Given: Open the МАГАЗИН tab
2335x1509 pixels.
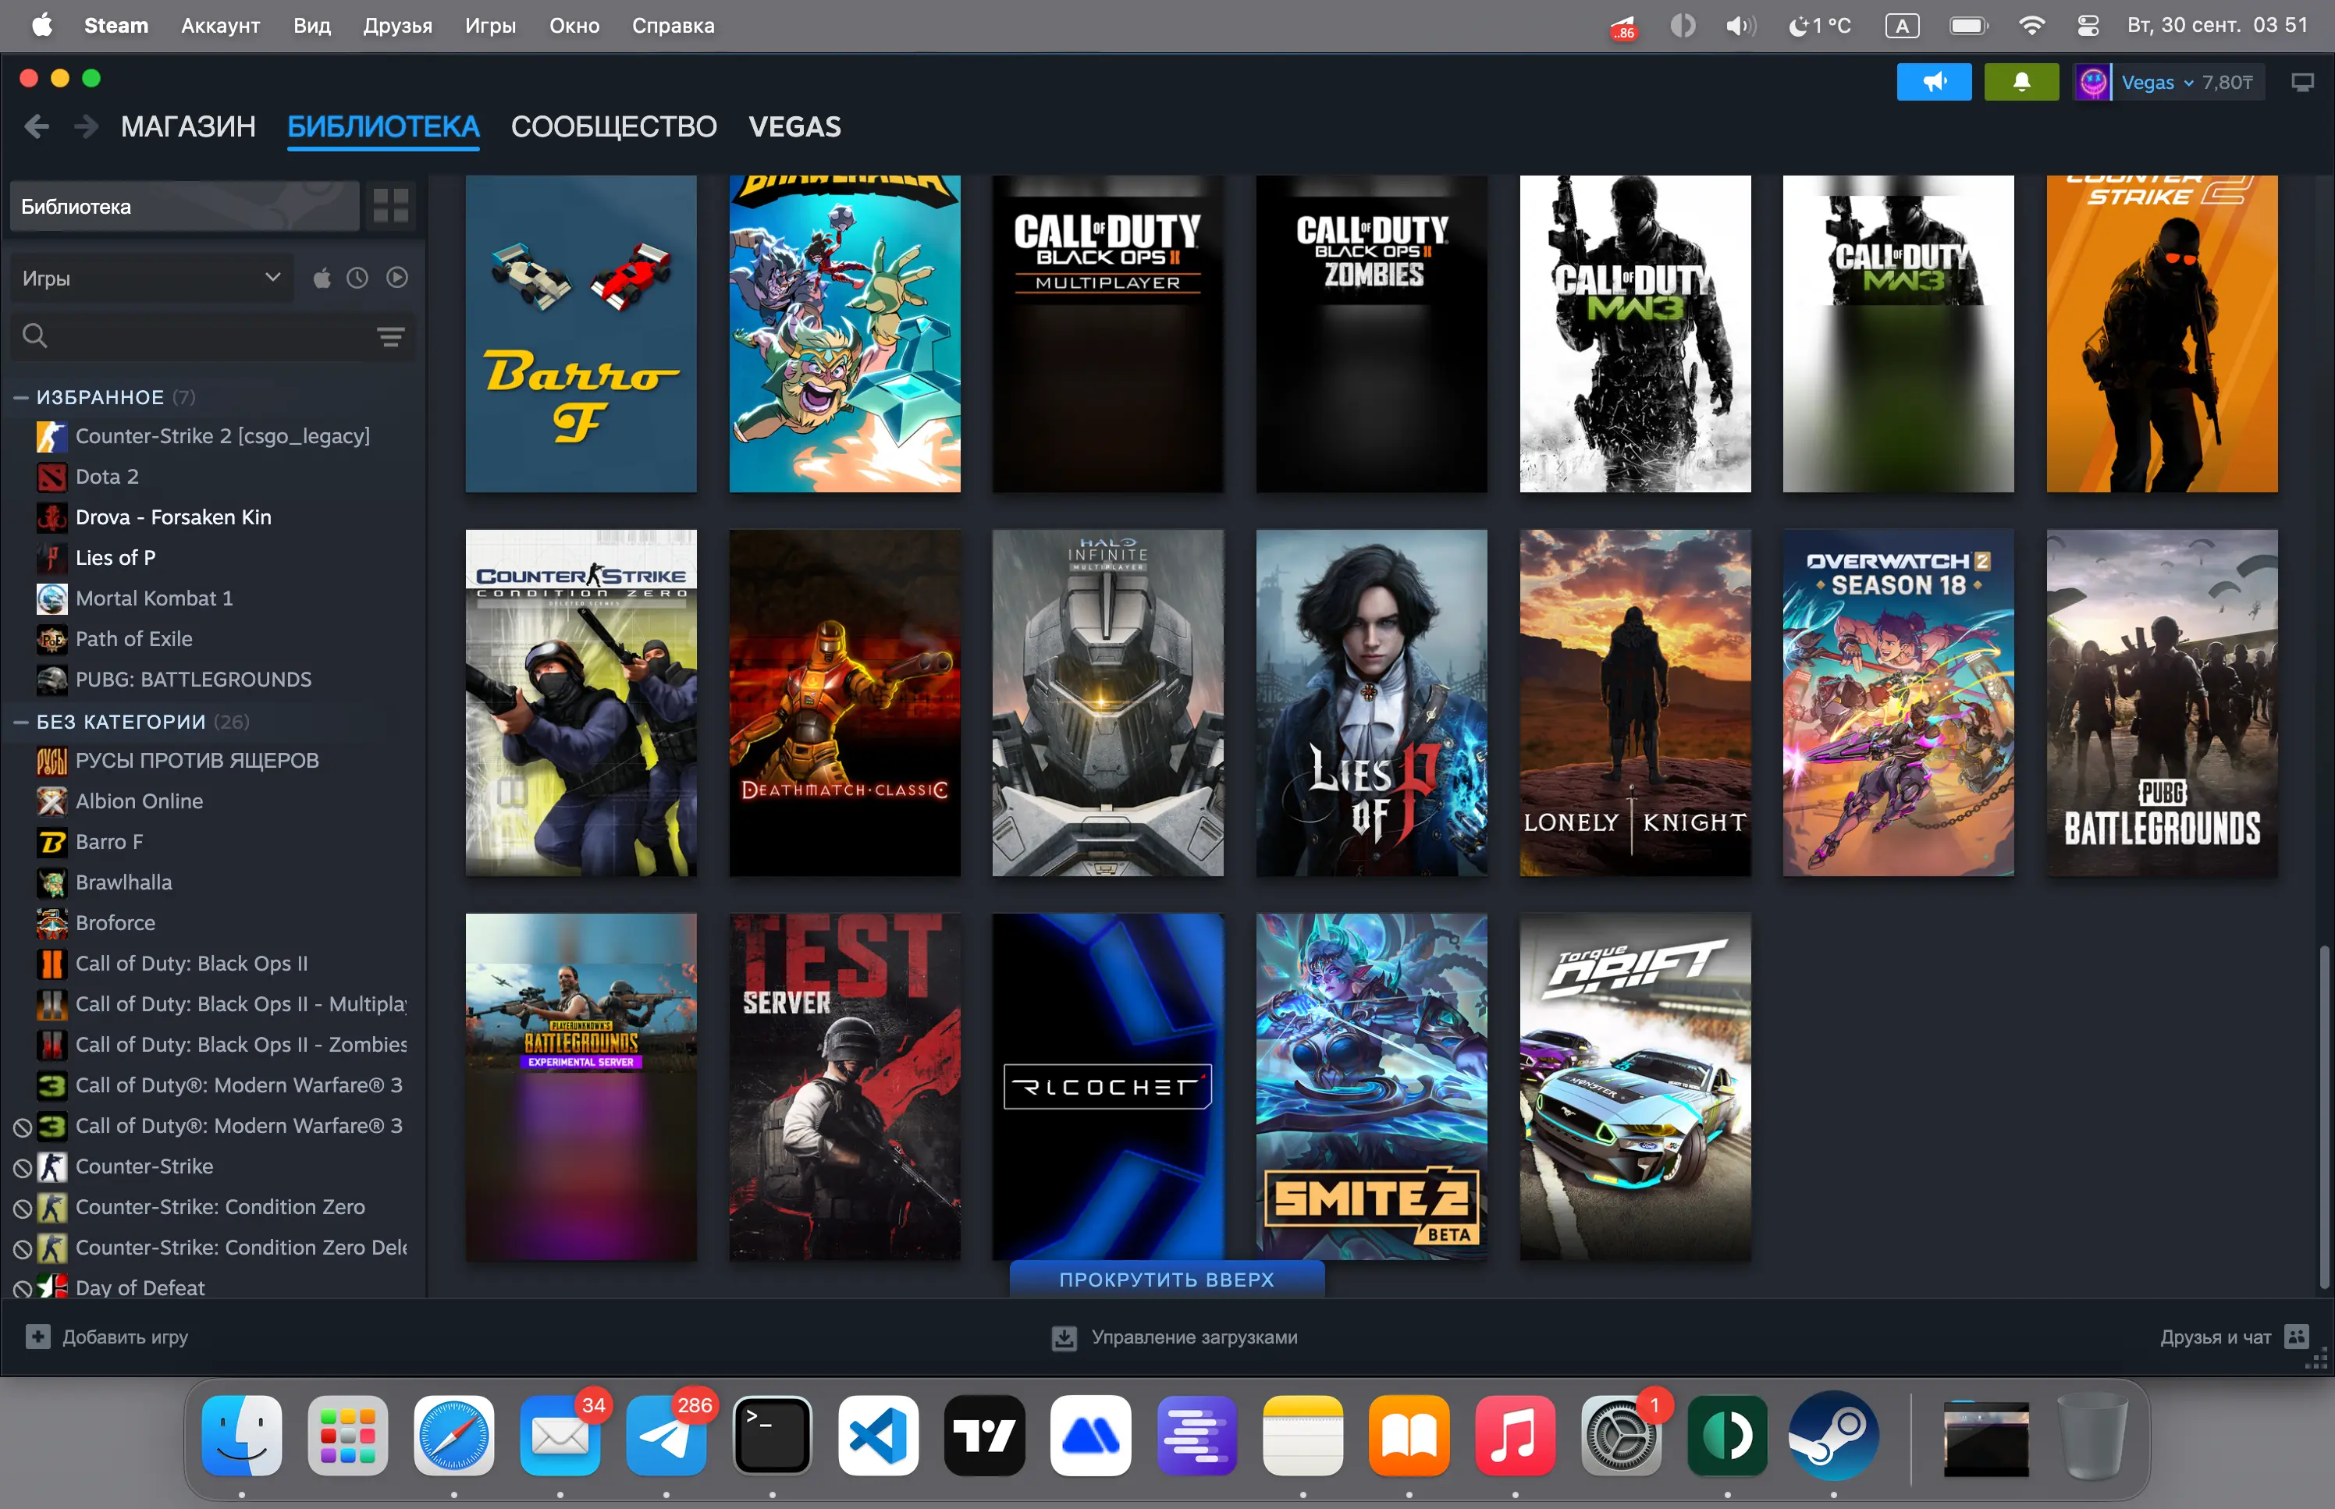Looking at the screenshot, I should [188, 126].
